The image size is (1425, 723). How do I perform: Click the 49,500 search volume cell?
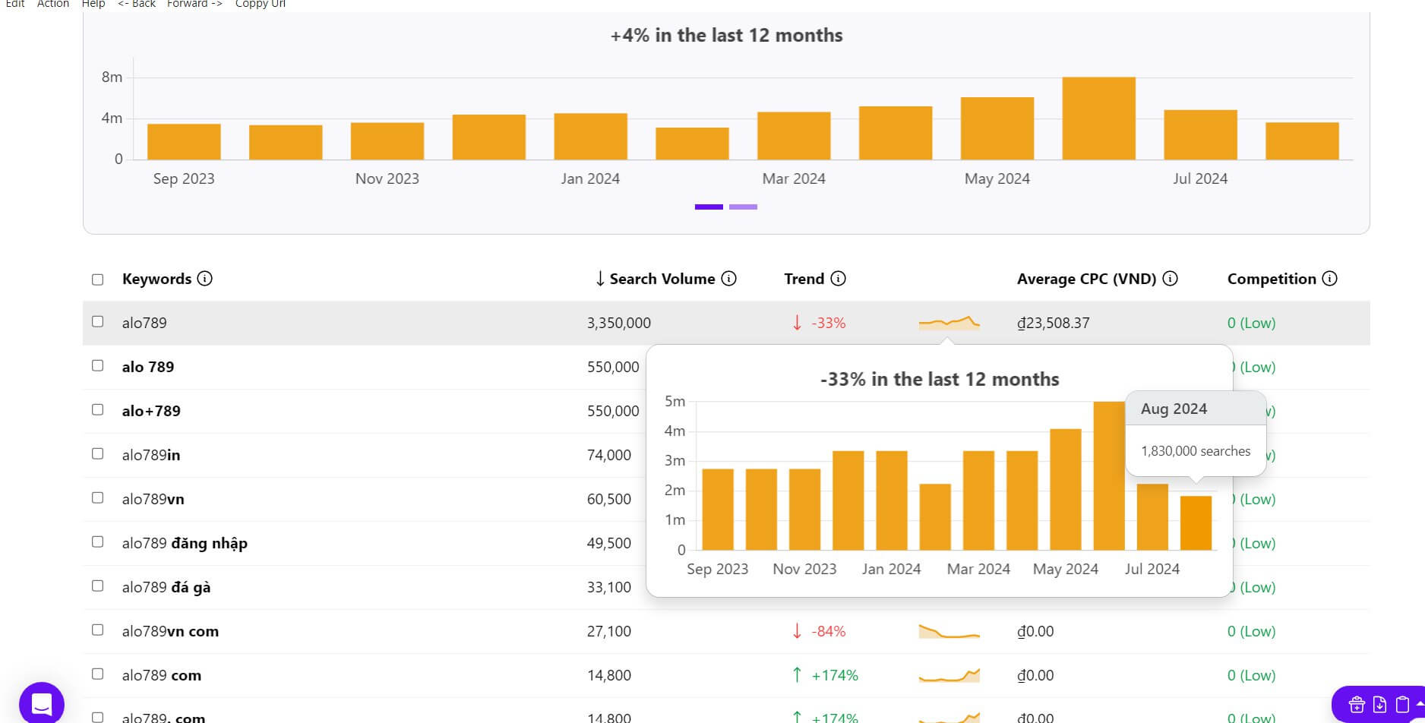[x=608, y=543]
